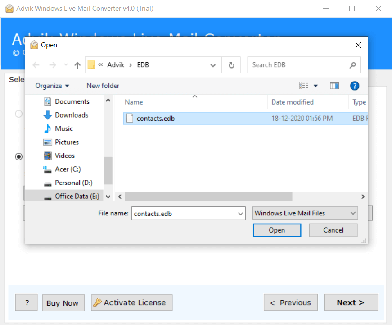Image resolution: width=392 pixels, height=325 pixels.
Task: Close the Open dialog
Action: pos(358,45)
